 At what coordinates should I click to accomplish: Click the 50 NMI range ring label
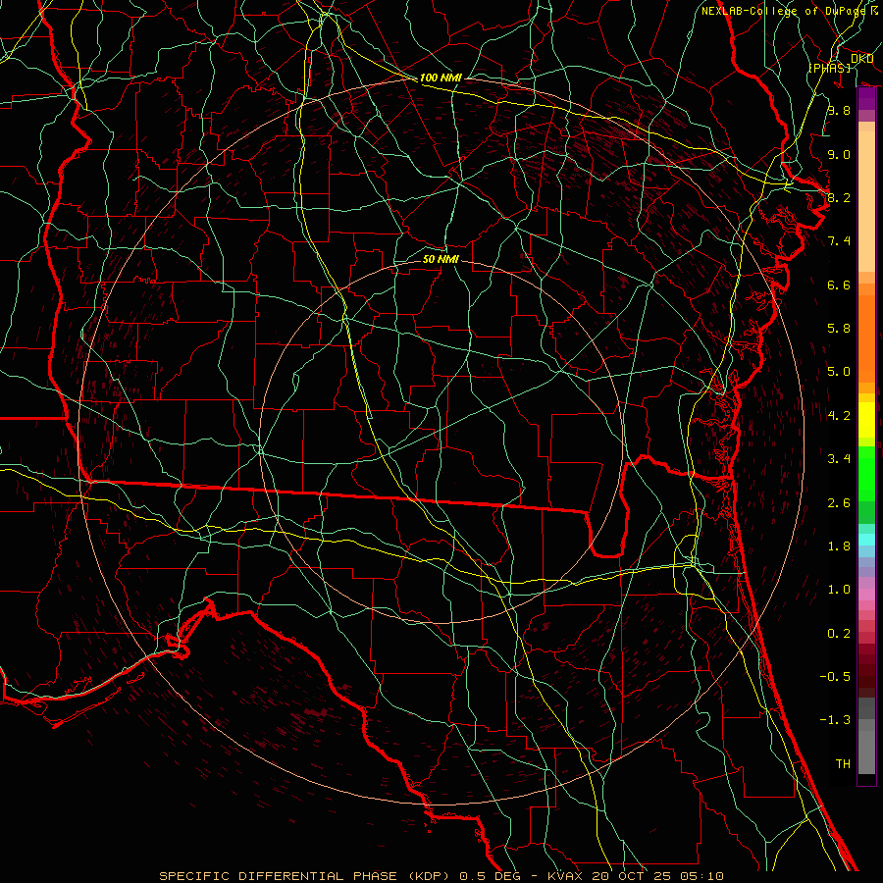point(441,259)
